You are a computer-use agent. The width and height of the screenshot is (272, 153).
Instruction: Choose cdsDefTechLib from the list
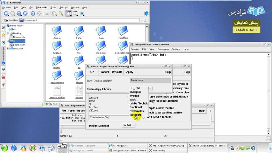(x=139, y=103)
